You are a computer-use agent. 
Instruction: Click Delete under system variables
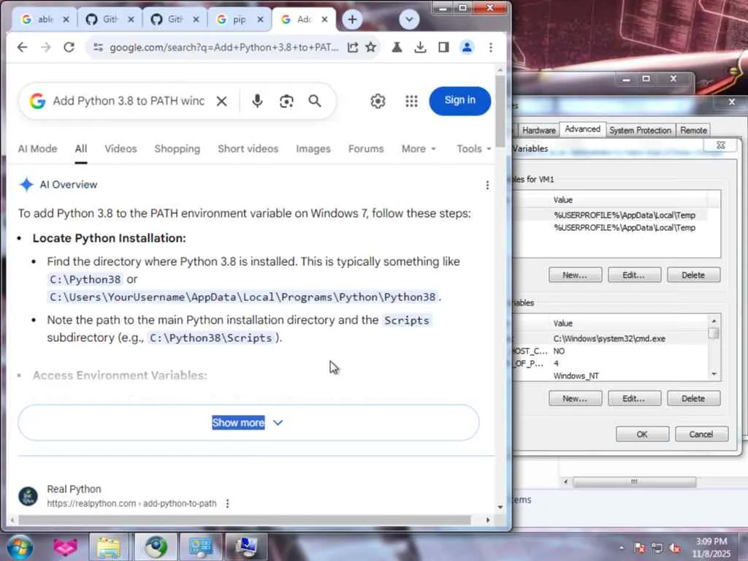click(x=693, y=398)
